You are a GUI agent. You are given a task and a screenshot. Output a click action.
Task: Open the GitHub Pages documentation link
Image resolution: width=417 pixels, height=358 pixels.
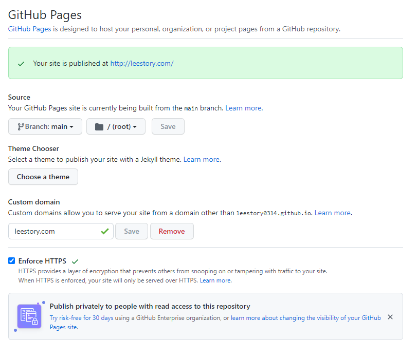(29, 29)
